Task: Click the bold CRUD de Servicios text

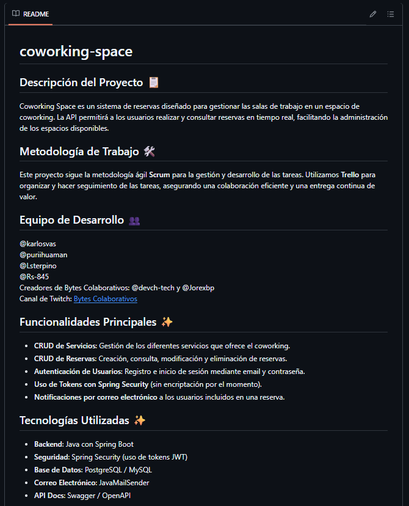Action: 65,346
